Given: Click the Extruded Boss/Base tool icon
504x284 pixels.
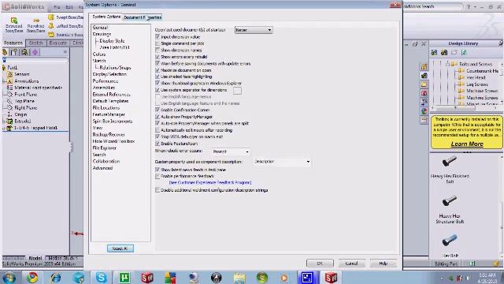Looking at the screenshot, I should point(14,21).
